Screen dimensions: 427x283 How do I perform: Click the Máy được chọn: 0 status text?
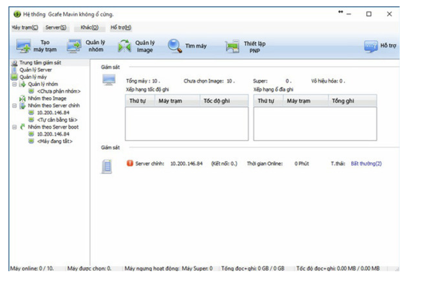pos(89,269)
